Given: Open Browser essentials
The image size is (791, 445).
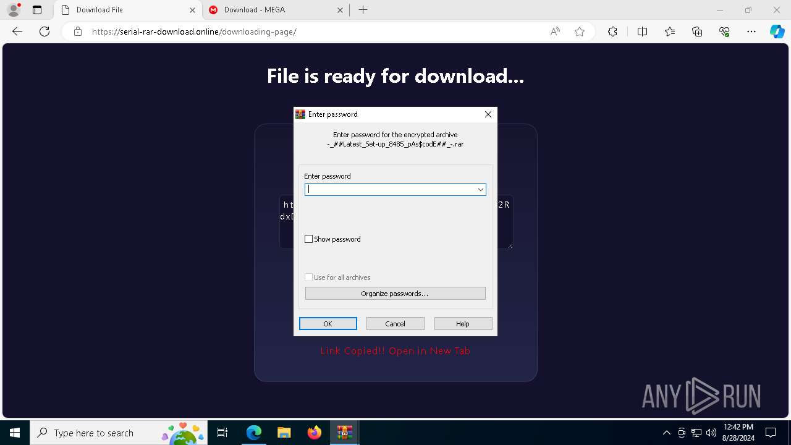Looking at the screenshot, I should (724, 32).
